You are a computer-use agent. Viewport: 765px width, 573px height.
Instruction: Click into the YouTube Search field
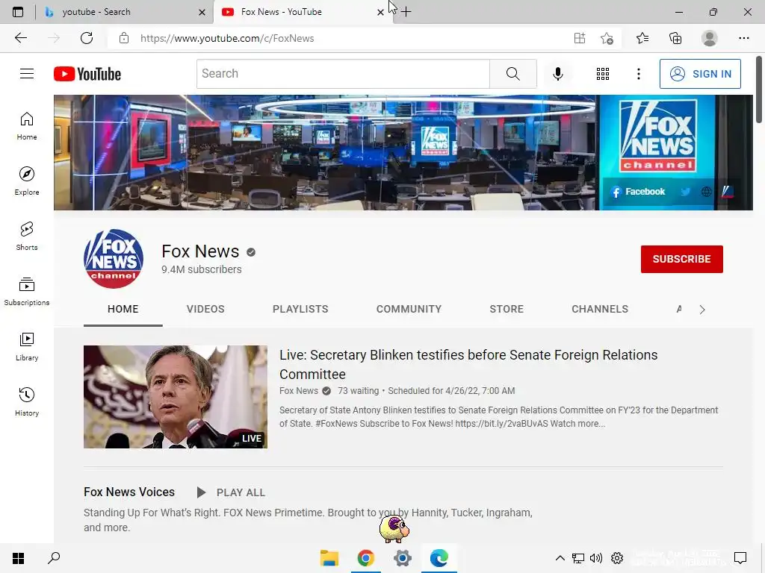pos(343,74)
